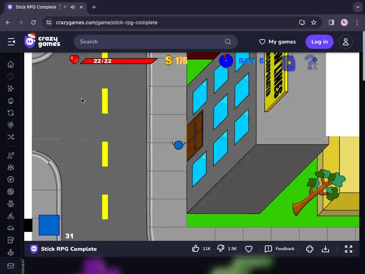Viewport: 365px width, 274px height.
Task: Select the Random game shuffle icon
Action: click(x=11, y=137)
